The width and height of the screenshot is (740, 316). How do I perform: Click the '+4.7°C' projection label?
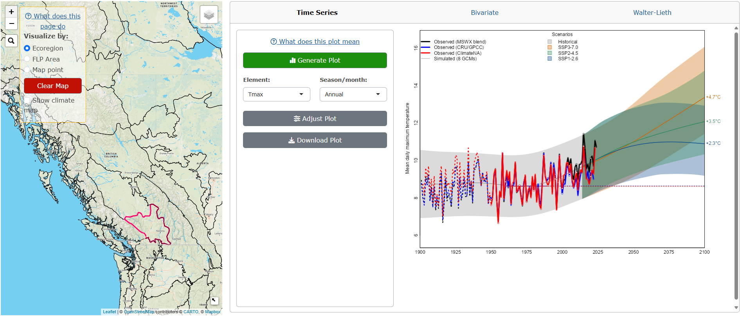(x=713, y=97)
